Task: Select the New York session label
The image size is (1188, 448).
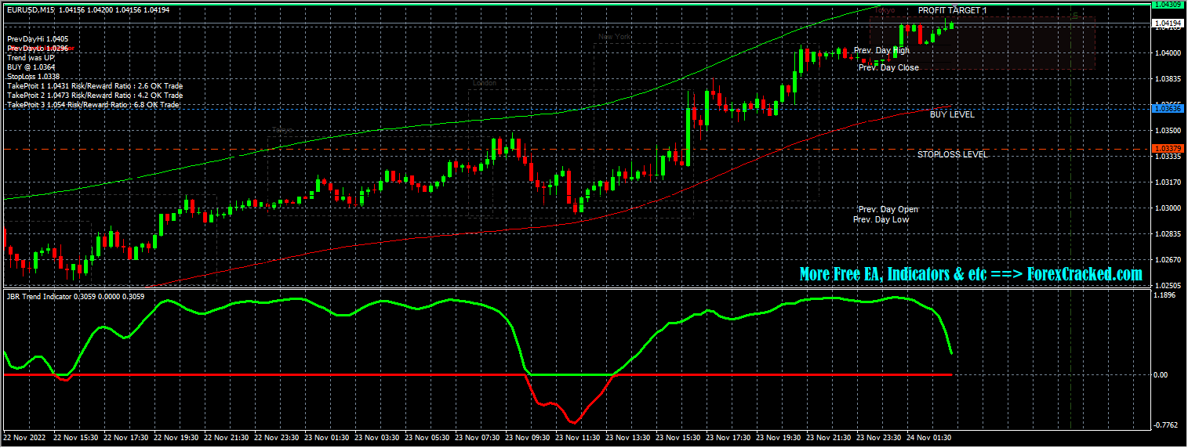Action: [x=614, y=36]
